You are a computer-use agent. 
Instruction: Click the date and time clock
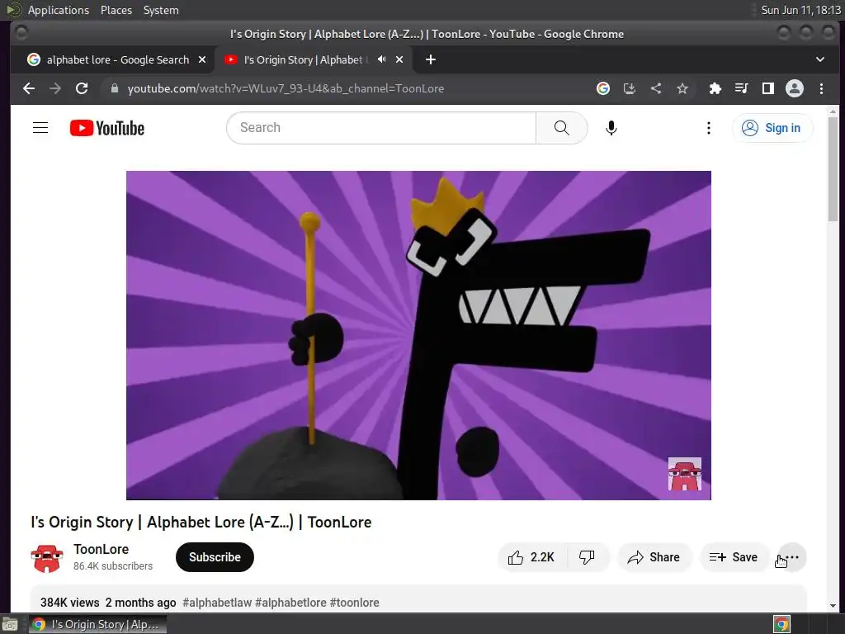800,10
